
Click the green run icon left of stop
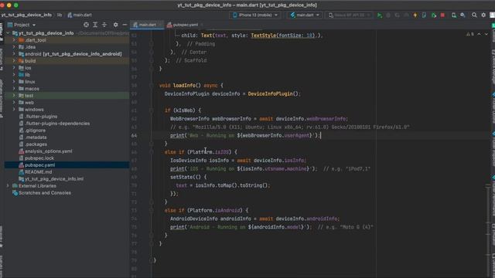tap(434, 15)
